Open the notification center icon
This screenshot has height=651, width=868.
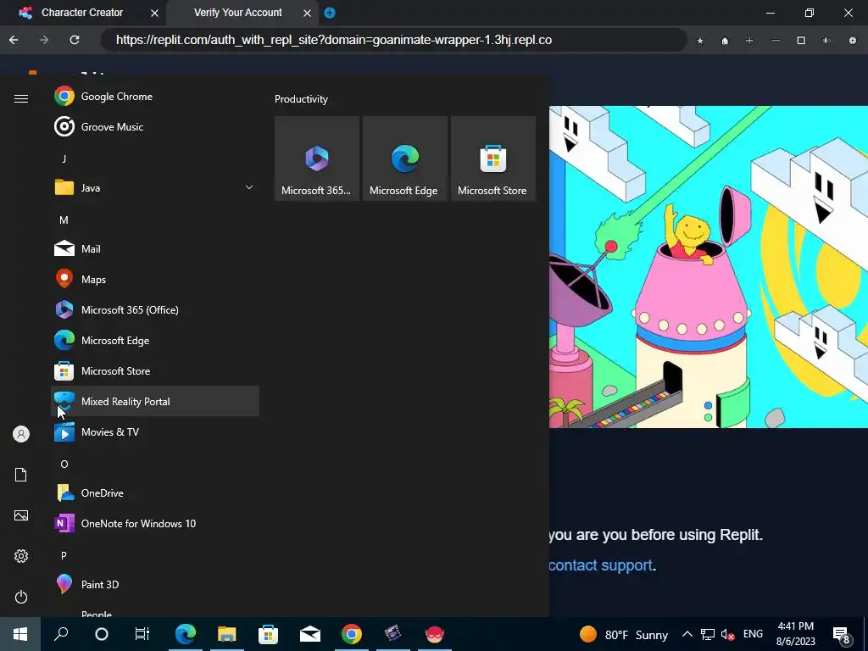(x=842, y=634)
